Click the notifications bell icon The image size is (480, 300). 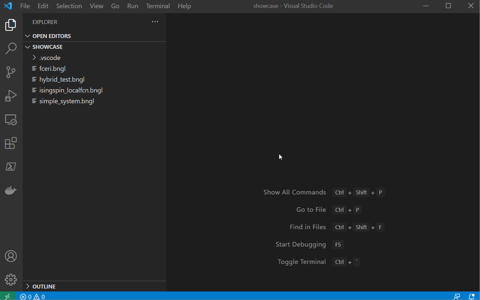(x=472, y=297)
